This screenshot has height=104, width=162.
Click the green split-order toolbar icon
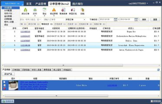[x=25, y=10]
